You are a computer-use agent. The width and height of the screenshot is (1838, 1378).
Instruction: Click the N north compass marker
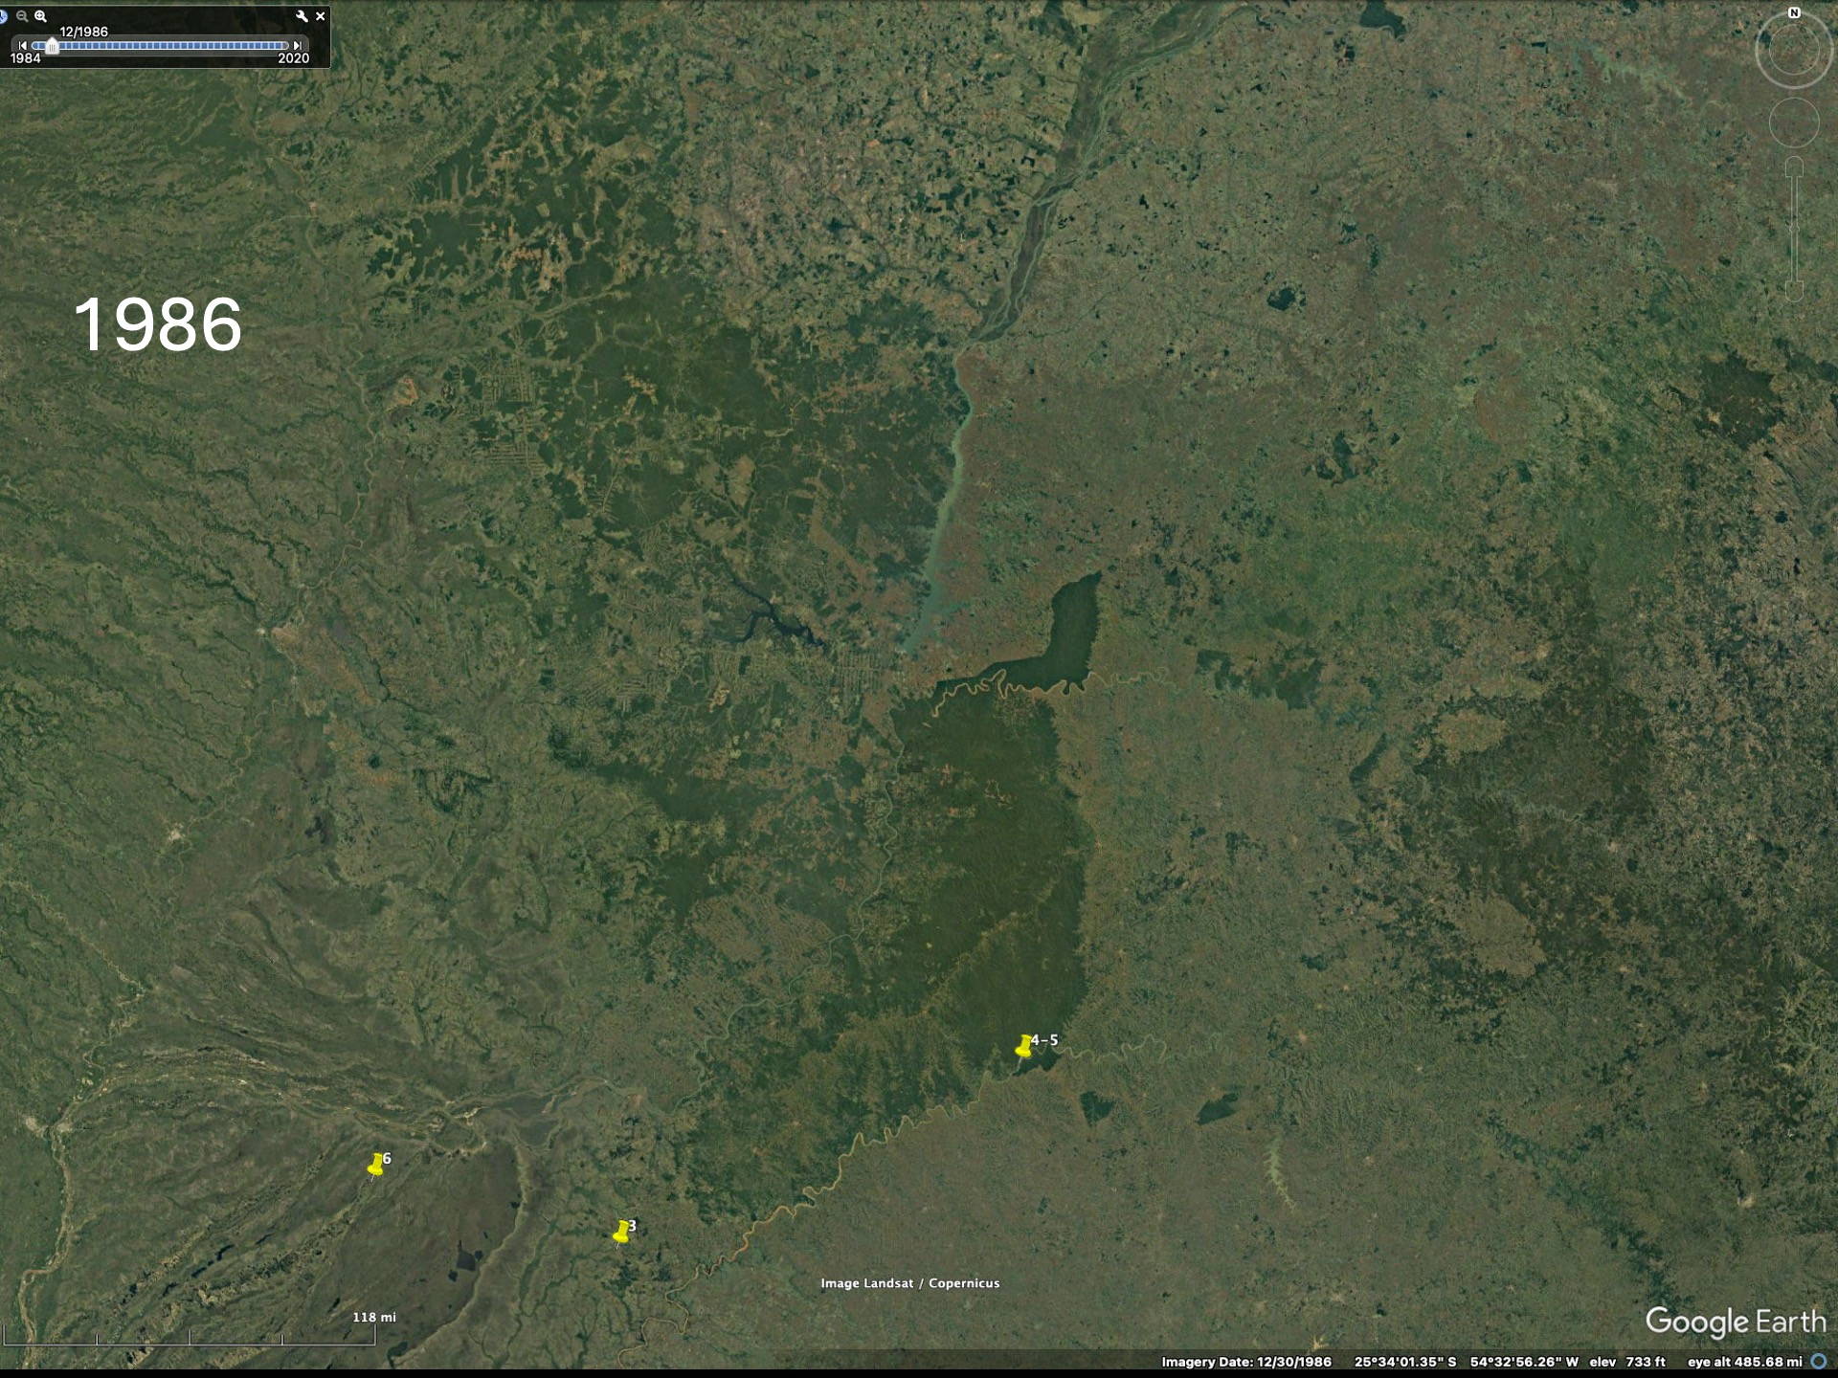1794,12
